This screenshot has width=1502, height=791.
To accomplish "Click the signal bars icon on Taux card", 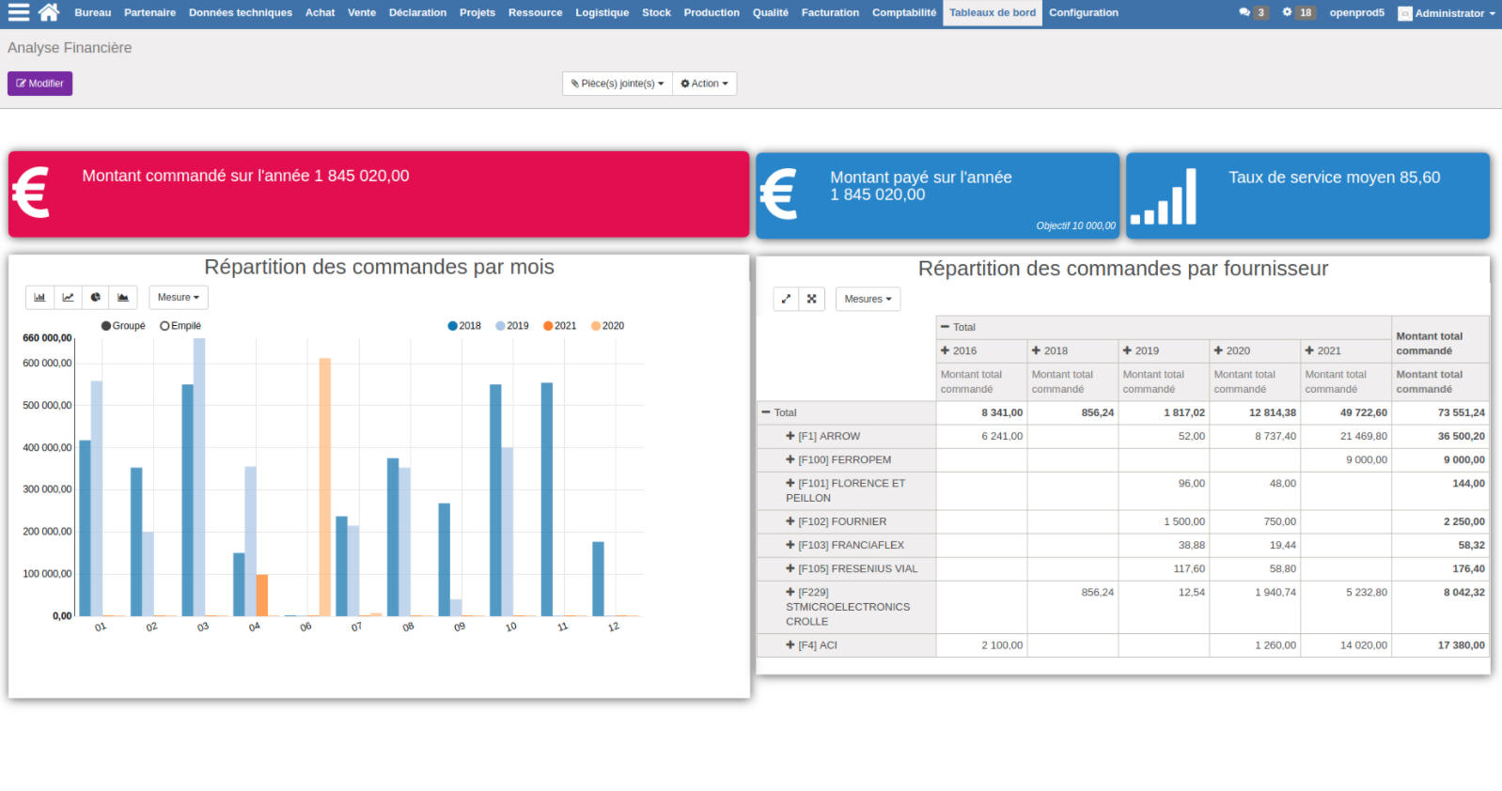I will click(x=1163, y=197).
